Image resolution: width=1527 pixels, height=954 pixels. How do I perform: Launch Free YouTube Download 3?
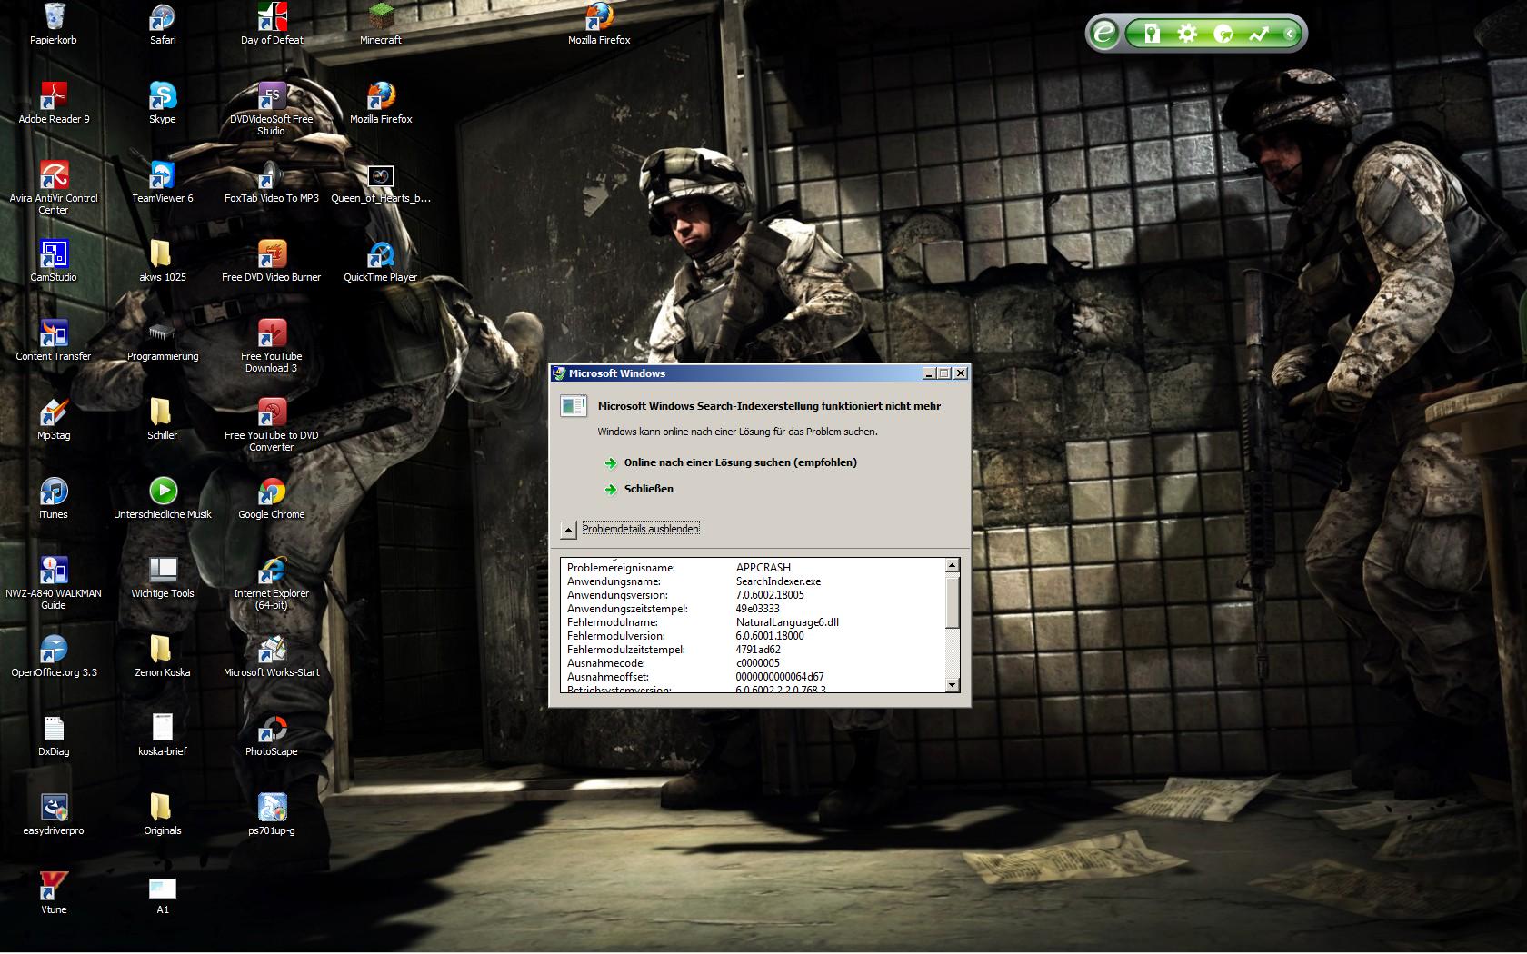click(272, 333)
